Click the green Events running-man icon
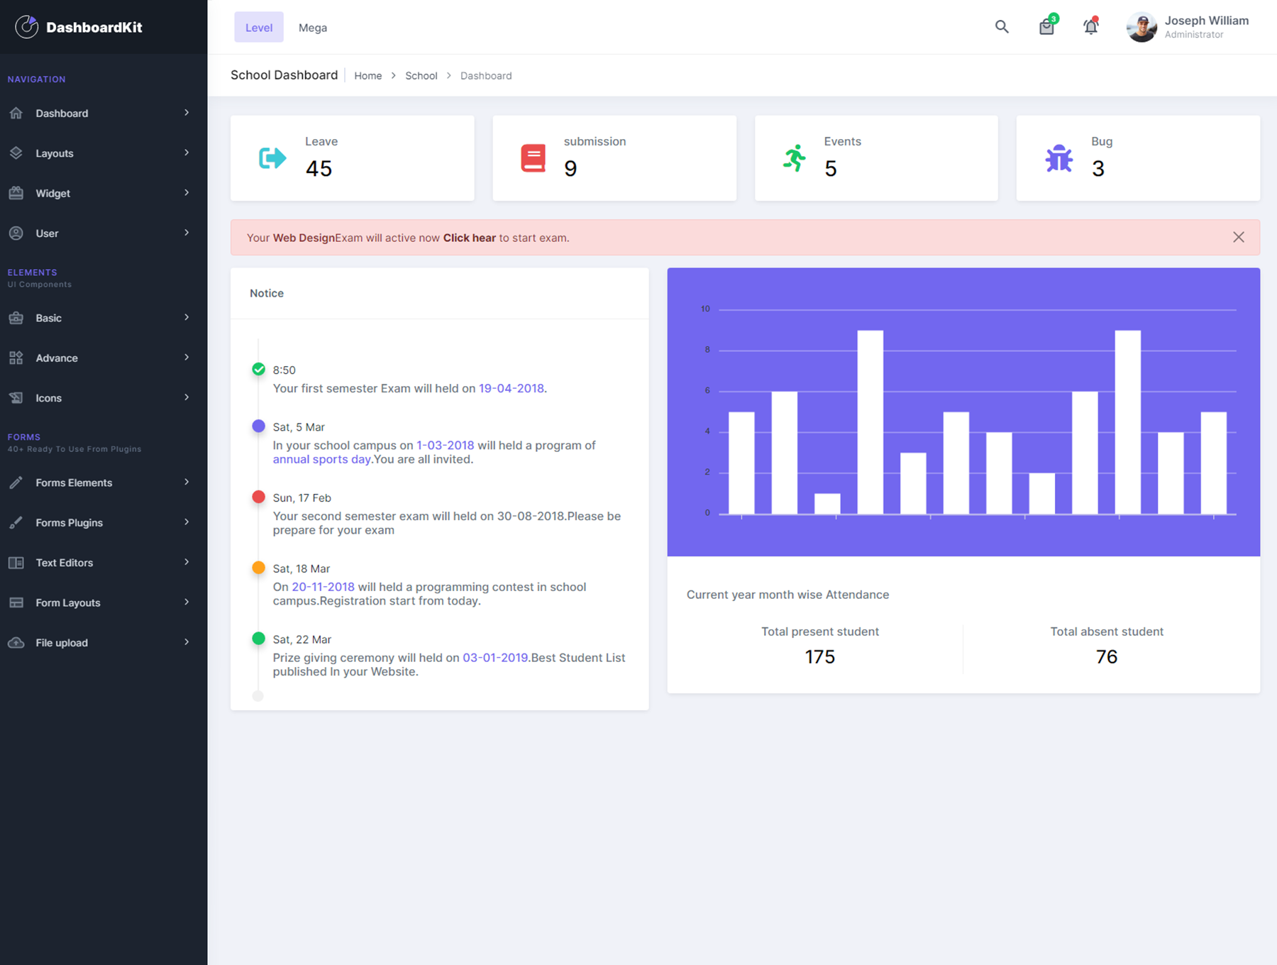Image resolution: width=1277 pixels, height=965 pixels. pos(795,158)
